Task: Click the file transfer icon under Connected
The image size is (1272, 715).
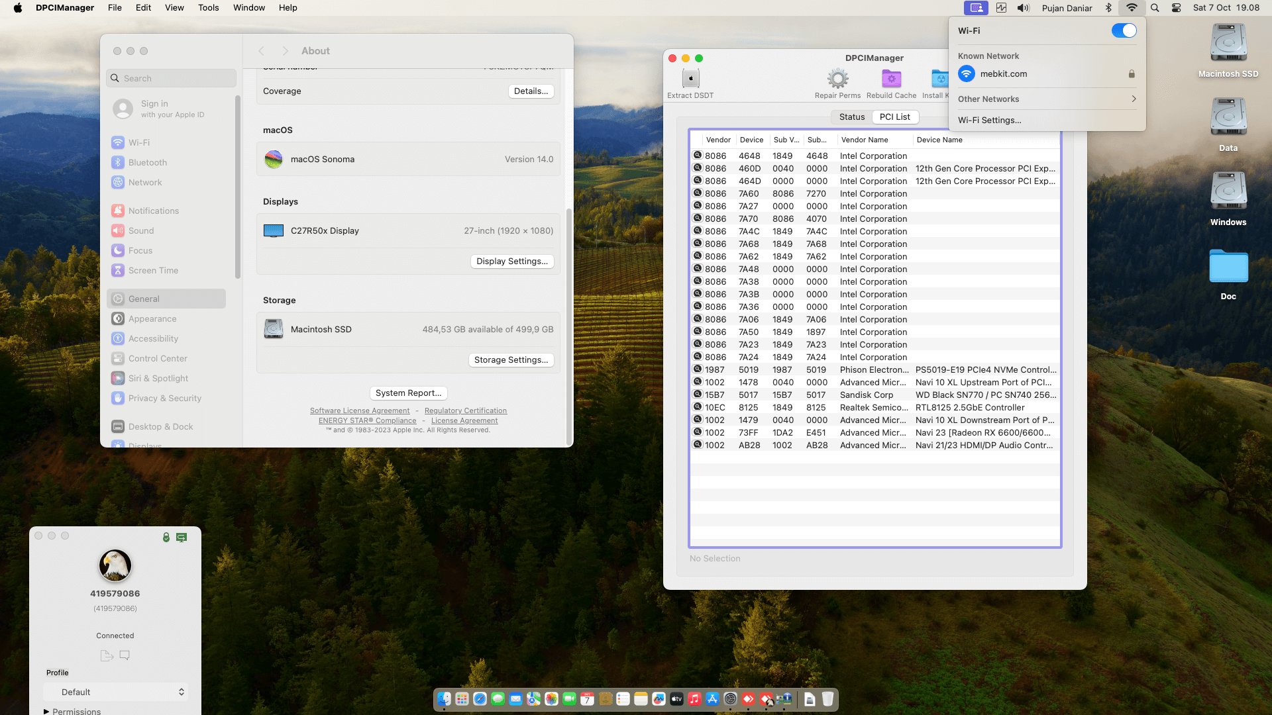Action: (x=106, y=655)
